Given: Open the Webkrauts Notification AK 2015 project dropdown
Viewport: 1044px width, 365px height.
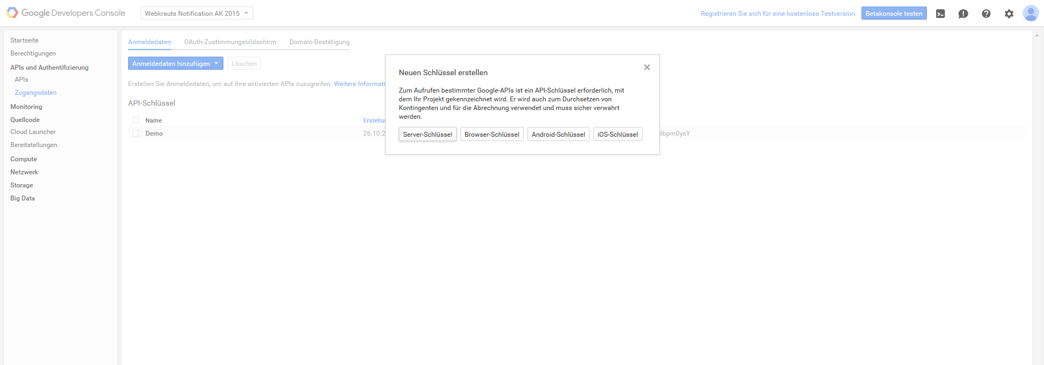Looking at the screenshot, I should click(197, 13).
